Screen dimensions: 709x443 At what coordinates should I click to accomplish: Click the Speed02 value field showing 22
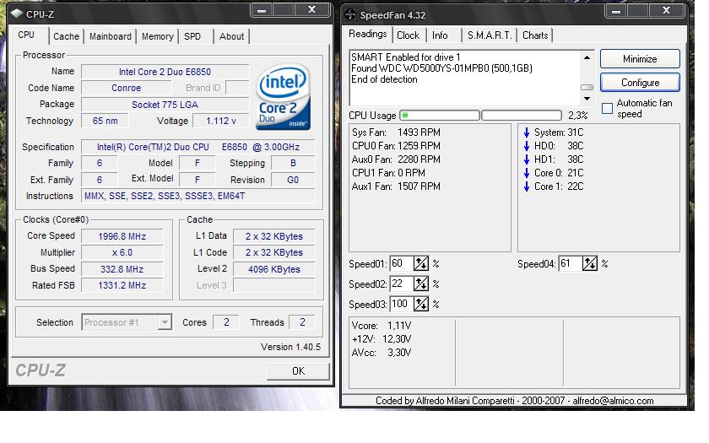coord(401,284)
